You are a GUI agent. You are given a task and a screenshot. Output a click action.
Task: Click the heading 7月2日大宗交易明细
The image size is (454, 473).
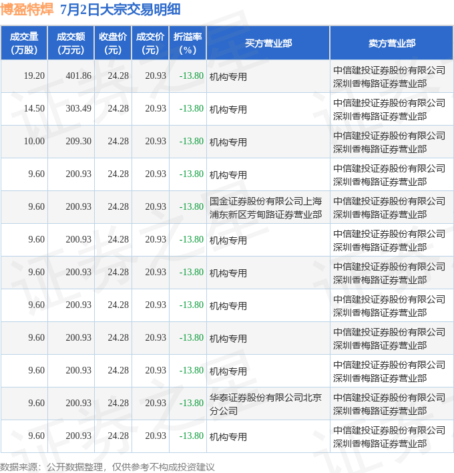(120, 9)
